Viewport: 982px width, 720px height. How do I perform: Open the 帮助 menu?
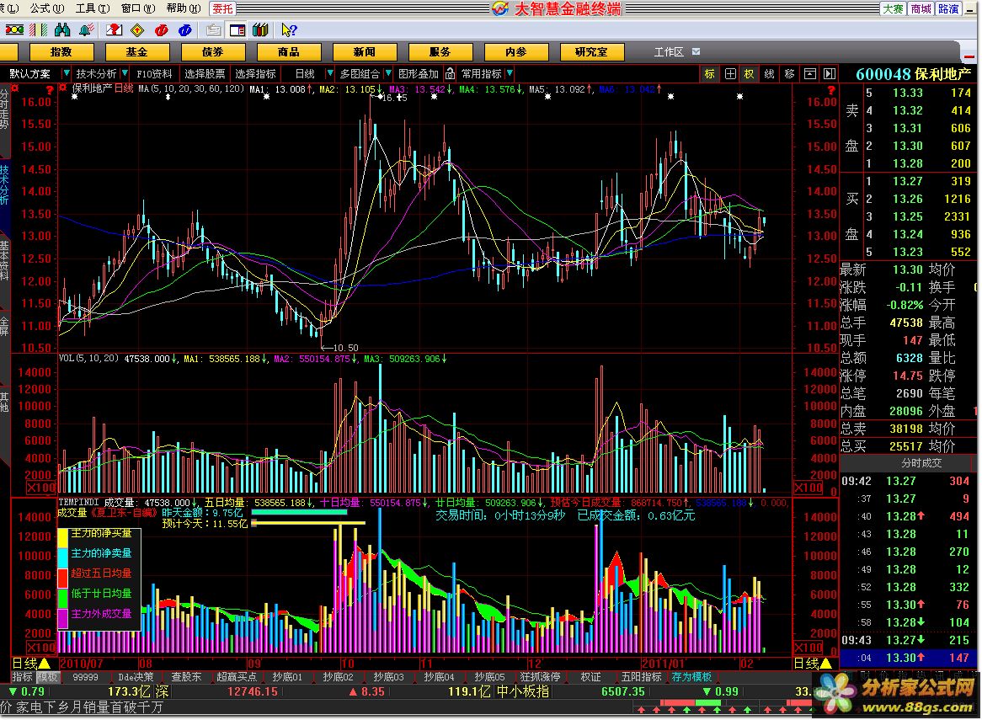click(x=184, y=8)
